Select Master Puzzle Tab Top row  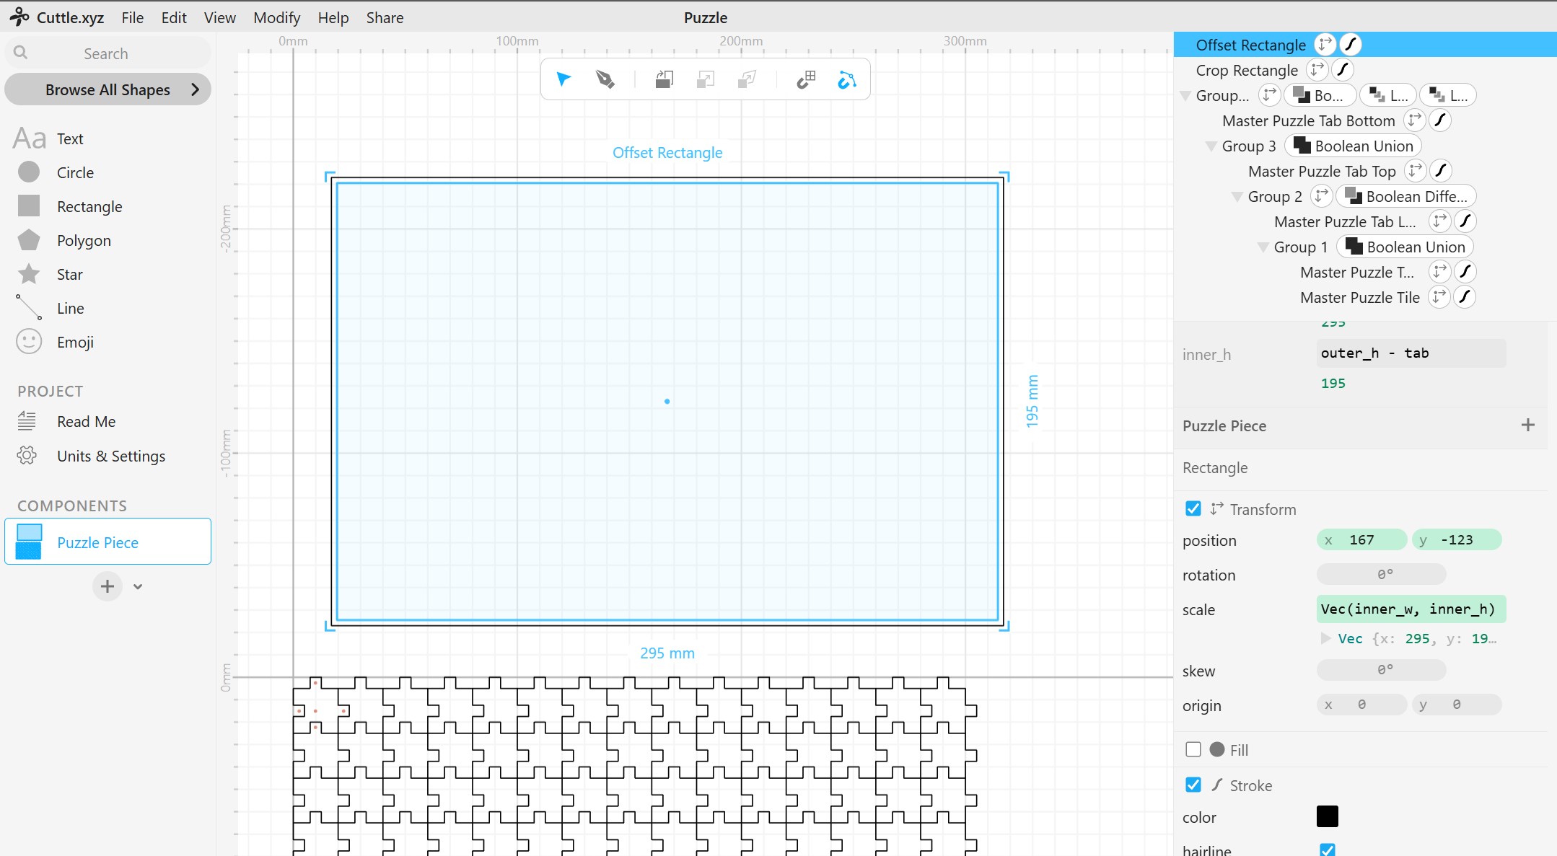(1322, 171)
